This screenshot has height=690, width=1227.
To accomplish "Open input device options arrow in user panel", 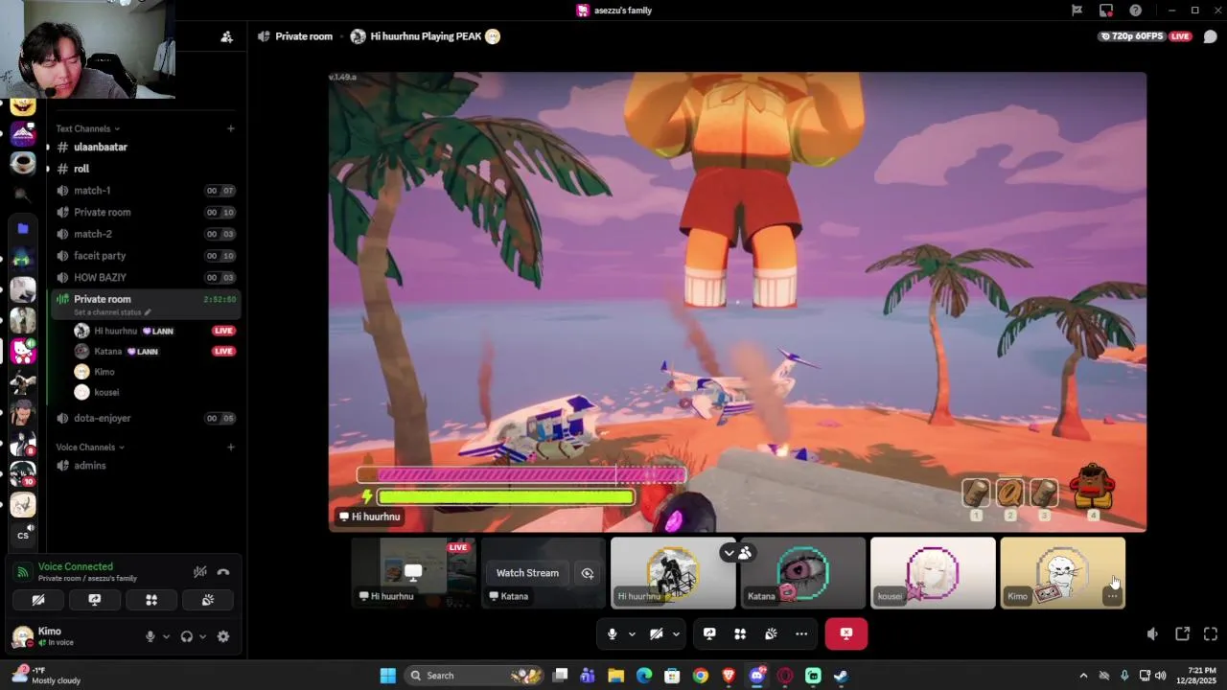I will (x=166, y=636).
